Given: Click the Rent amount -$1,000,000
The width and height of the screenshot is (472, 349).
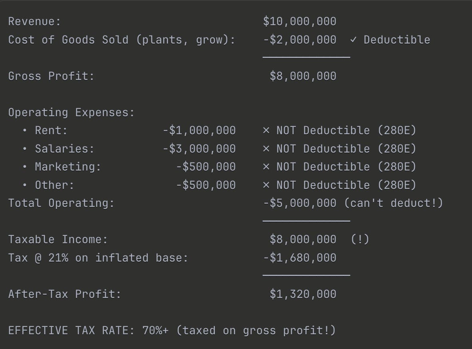Looking at the screenshot, I should point(199,131).
